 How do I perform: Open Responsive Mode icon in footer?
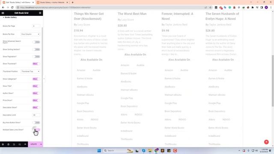click(x=20, y=145)
